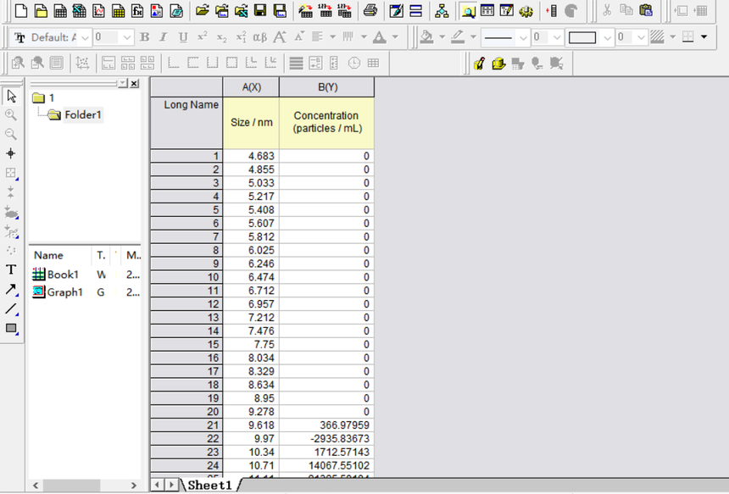Toggle Superscript formatting

pyautogui.click(x=203, y=37)
